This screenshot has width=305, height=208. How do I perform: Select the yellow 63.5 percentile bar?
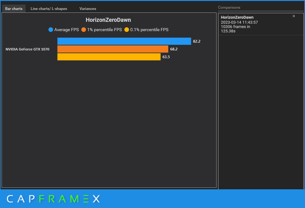click(109, 57)
